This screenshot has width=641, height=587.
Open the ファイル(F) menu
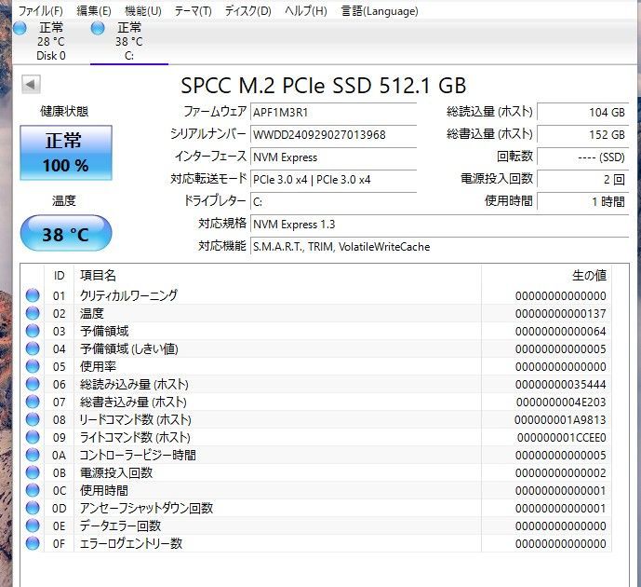point(41,11)
